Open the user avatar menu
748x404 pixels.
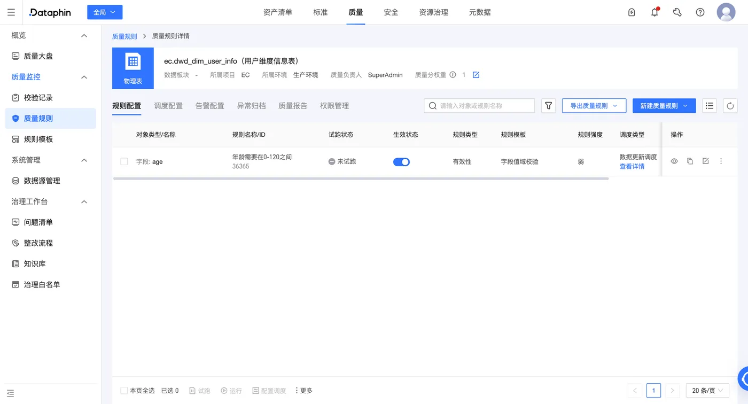726,12
